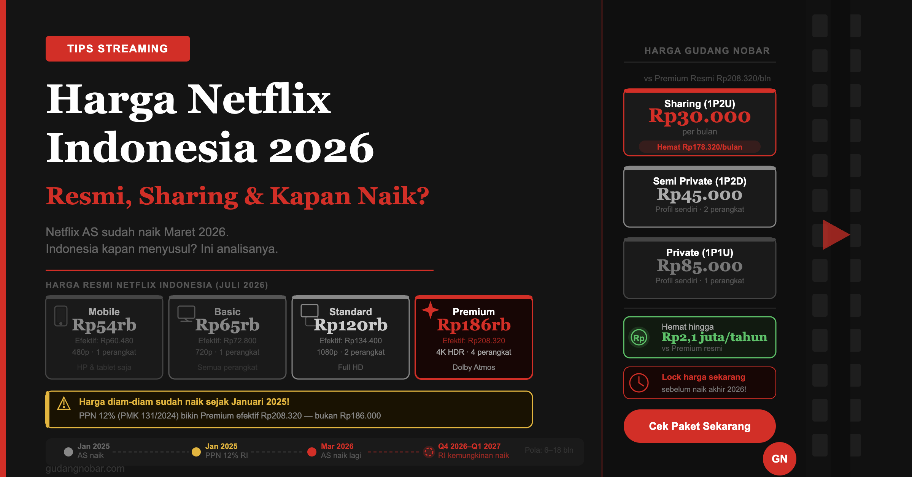The width and height of the screenshot is (912, 477).
Task: Click vs Premium Resmi Rp208.320/bln text
Action: pos(707,79)
